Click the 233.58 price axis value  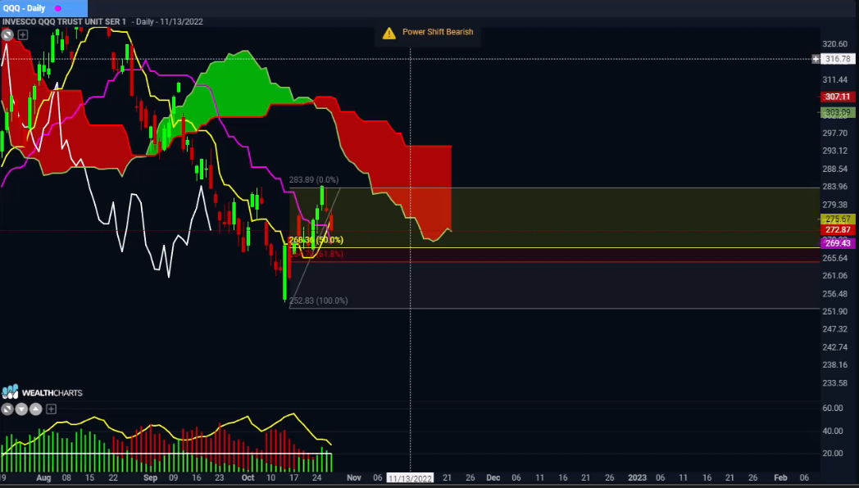(835, 383)
